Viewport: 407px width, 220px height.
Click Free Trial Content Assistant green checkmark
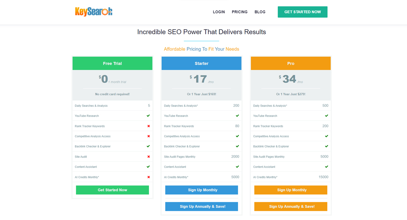point(148,167)
